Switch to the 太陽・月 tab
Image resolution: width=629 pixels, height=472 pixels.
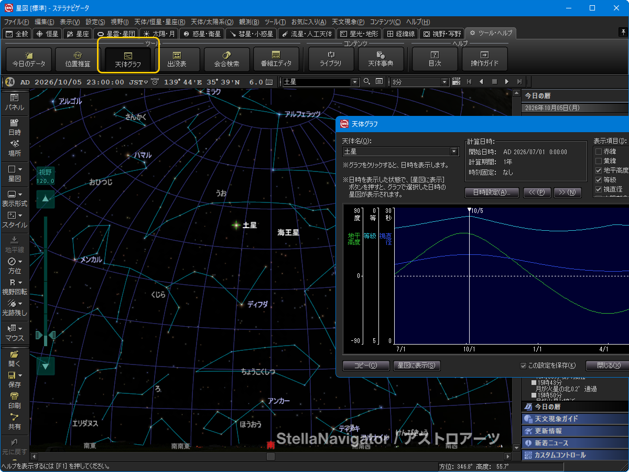point(159,34)
